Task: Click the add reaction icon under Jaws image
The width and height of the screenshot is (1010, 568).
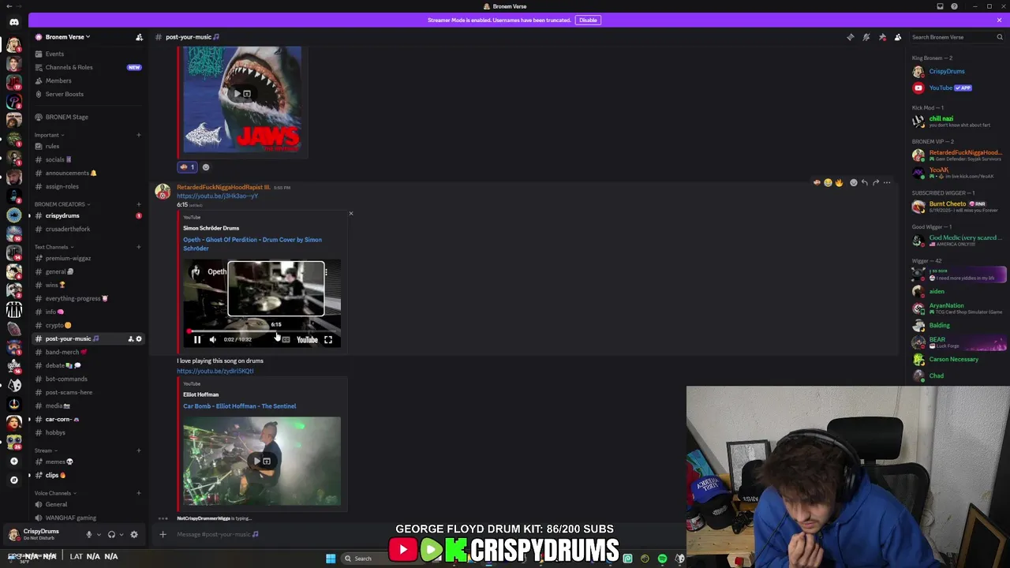Action: [x=206, y=167]
